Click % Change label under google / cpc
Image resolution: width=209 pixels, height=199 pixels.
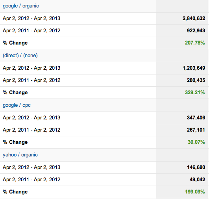coord(15,142)
